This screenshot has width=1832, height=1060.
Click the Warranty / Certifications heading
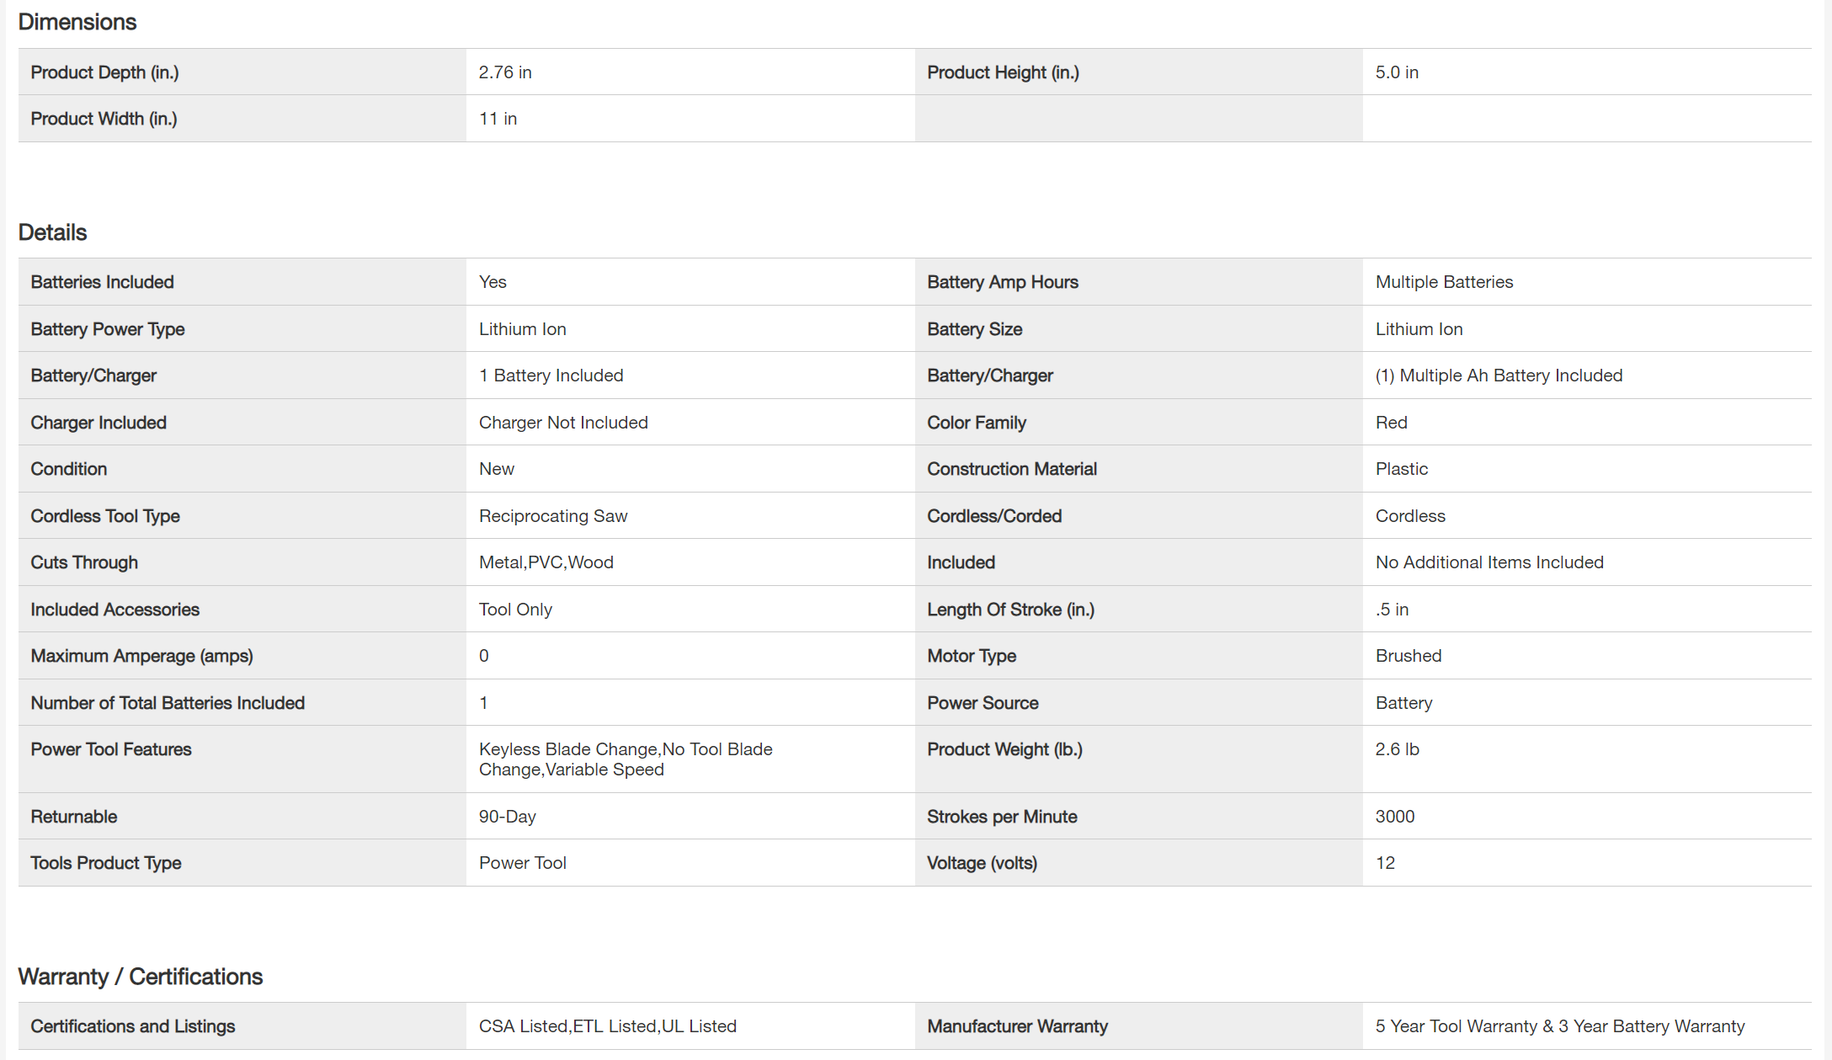point(140,977)
